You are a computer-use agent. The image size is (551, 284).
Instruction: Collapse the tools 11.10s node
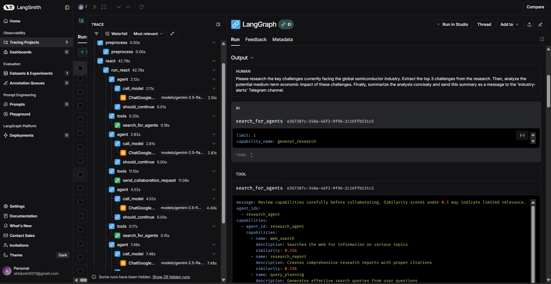click(214, 171)
